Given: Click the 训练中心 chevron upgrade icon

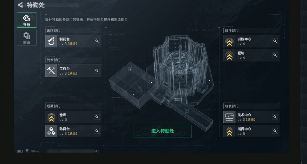Looking at the screenshot, I should point(229,41).
